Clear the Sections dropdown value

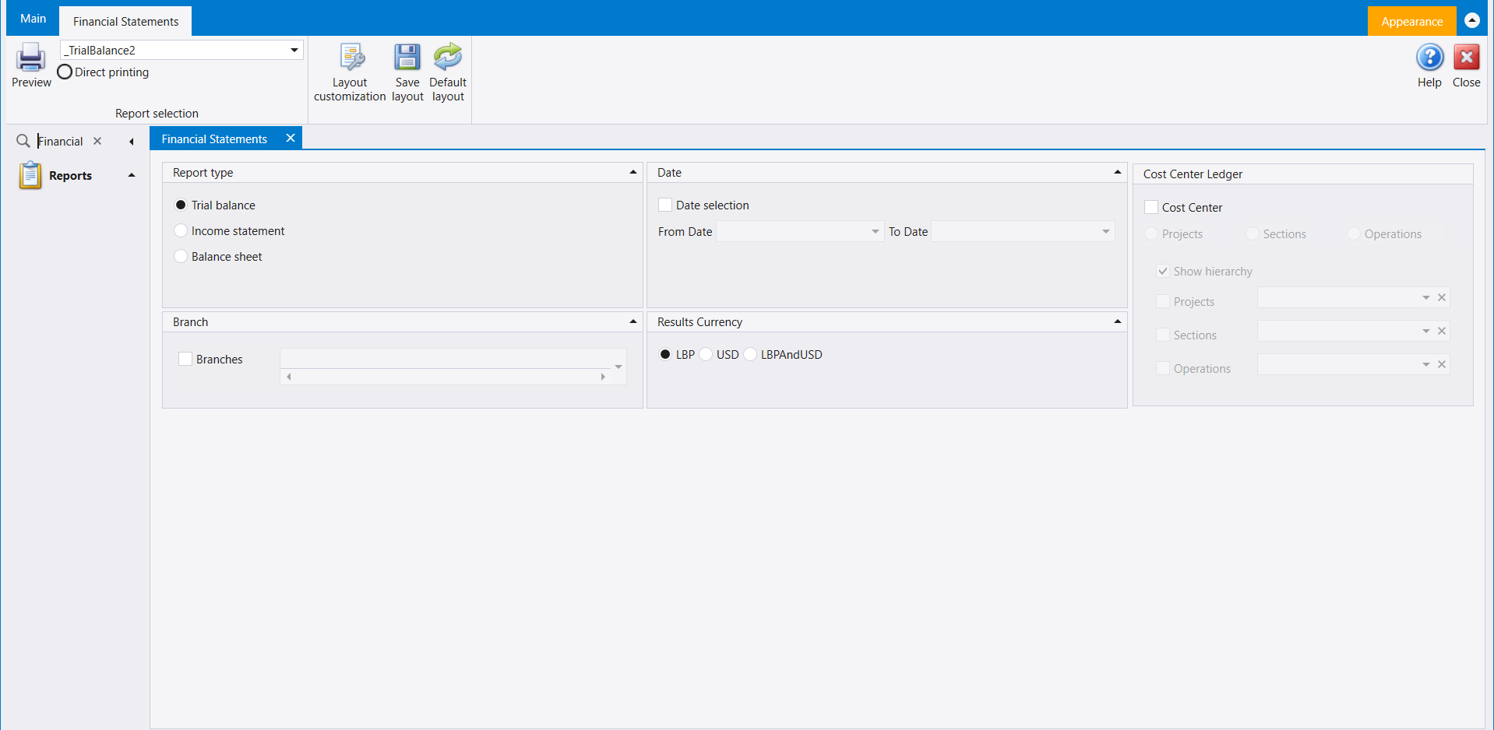[x=1442, y=331]
